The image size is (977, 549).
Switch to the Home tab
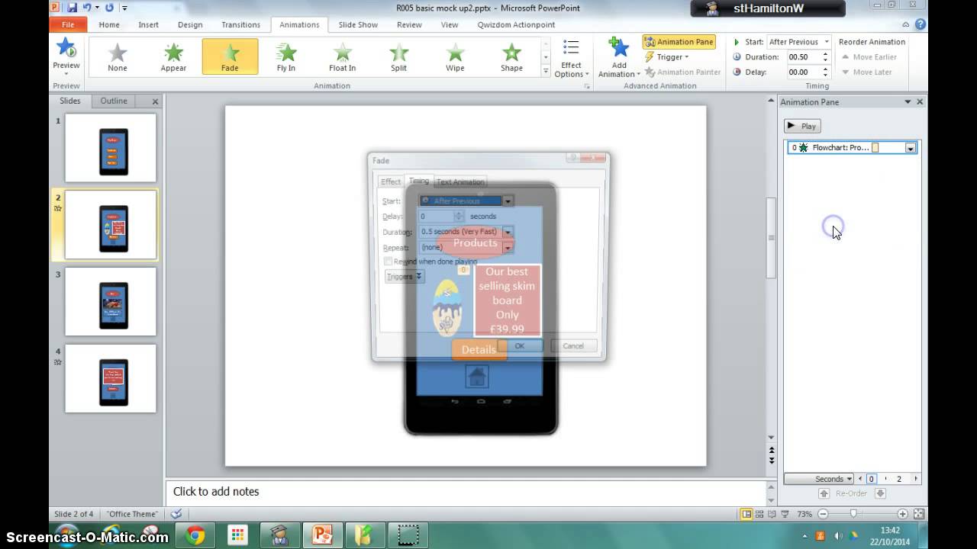tap(109, 24)
